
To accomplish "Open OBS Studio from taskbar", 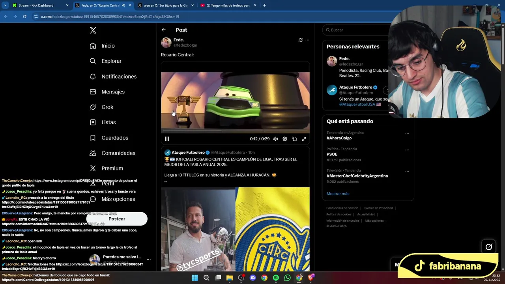I will coord(241,278).
